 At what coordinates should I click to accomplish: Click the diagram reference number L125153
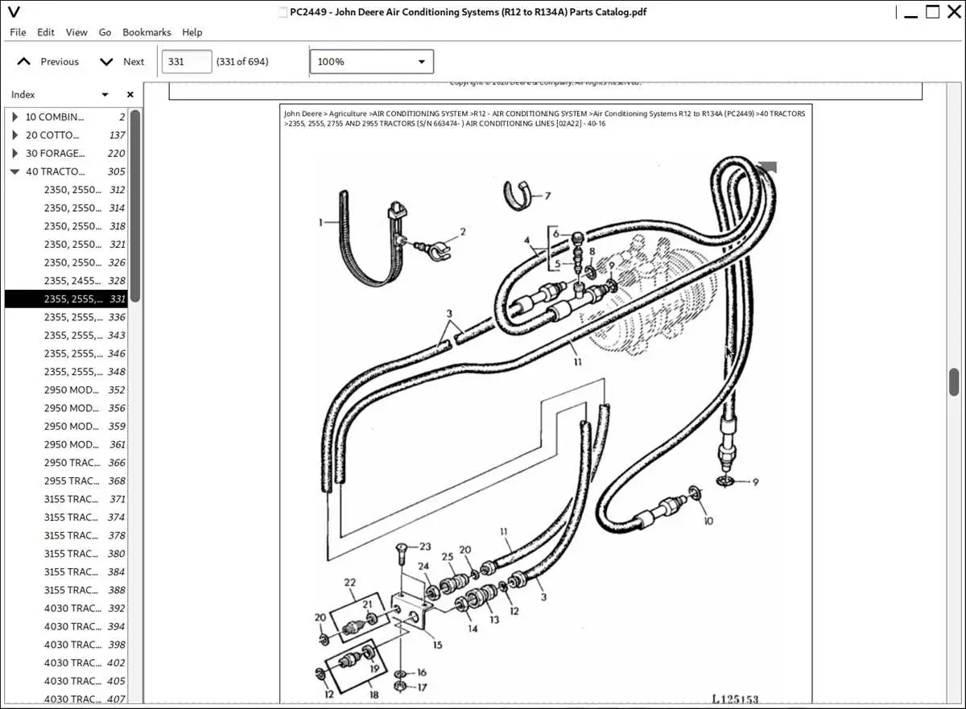click(x=735, y=699)
